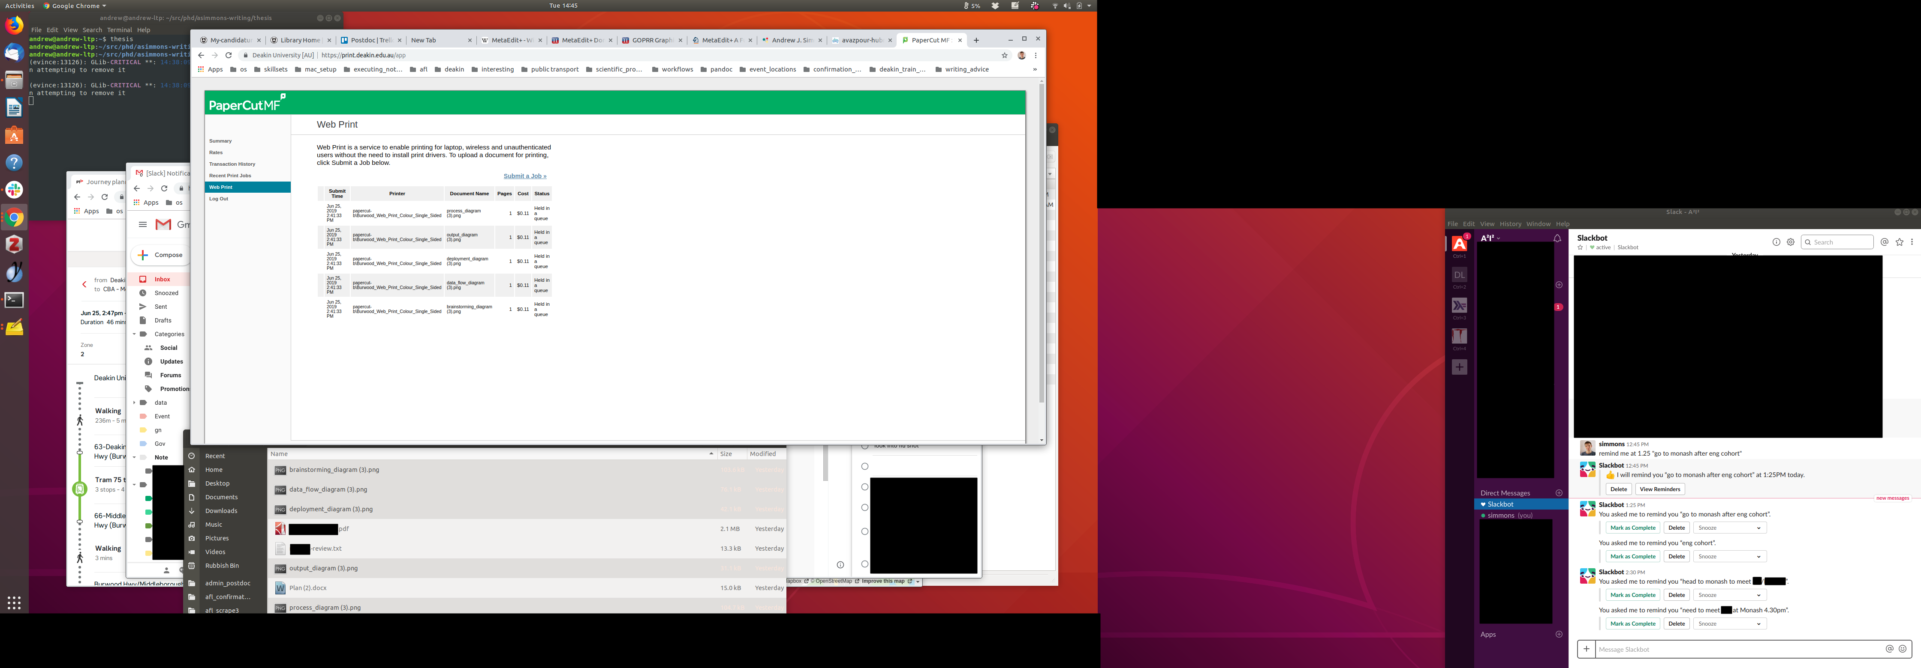Click plus attachment button beside message field

[x=1586, y=649]
